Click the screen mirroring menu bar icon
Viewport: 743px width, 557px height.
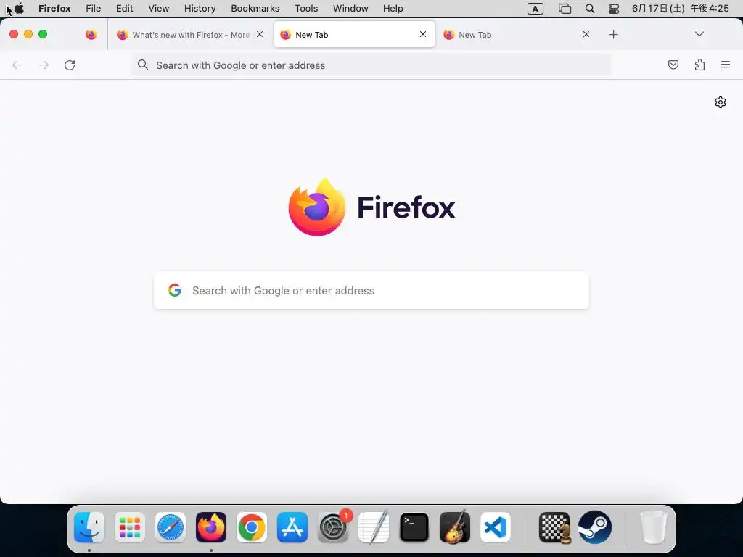[565, 9]
